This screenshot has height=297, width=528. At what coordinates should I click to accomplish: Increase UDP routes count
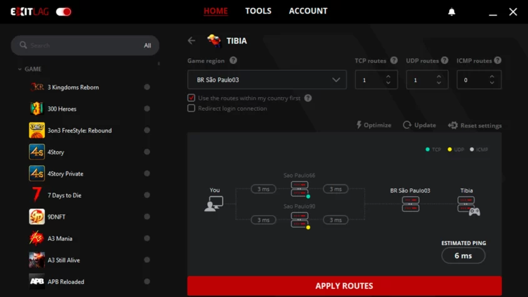tap(439, 77)
